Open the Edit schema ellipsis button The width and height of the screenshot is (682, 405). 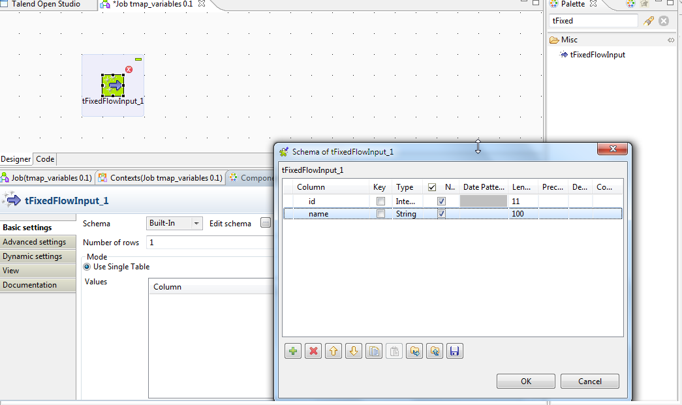[266, 223]
